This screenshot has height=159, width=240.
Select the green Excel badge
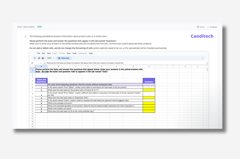pyautogui.click(x=39, y=27)
